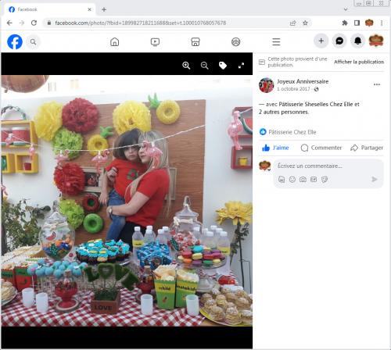Open Marketplace storefront icon
Image resolution: width=391 pixels, height=350 pixels.
(x=195, y=42)
